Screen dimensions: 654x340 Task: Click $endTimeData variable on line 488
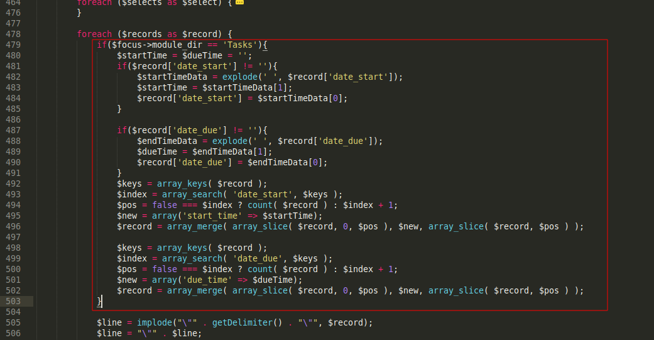167,141
